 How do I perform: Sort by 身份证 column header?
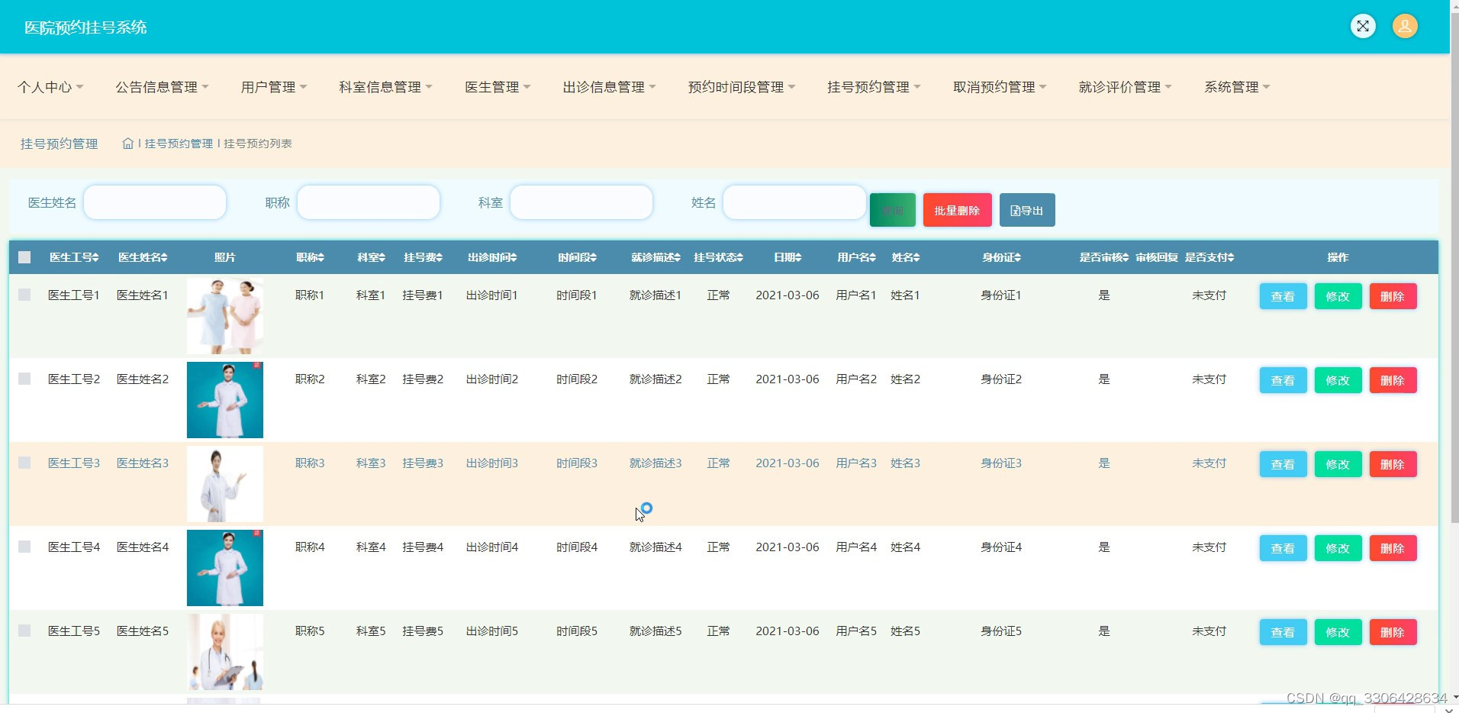coord(1002,258)
